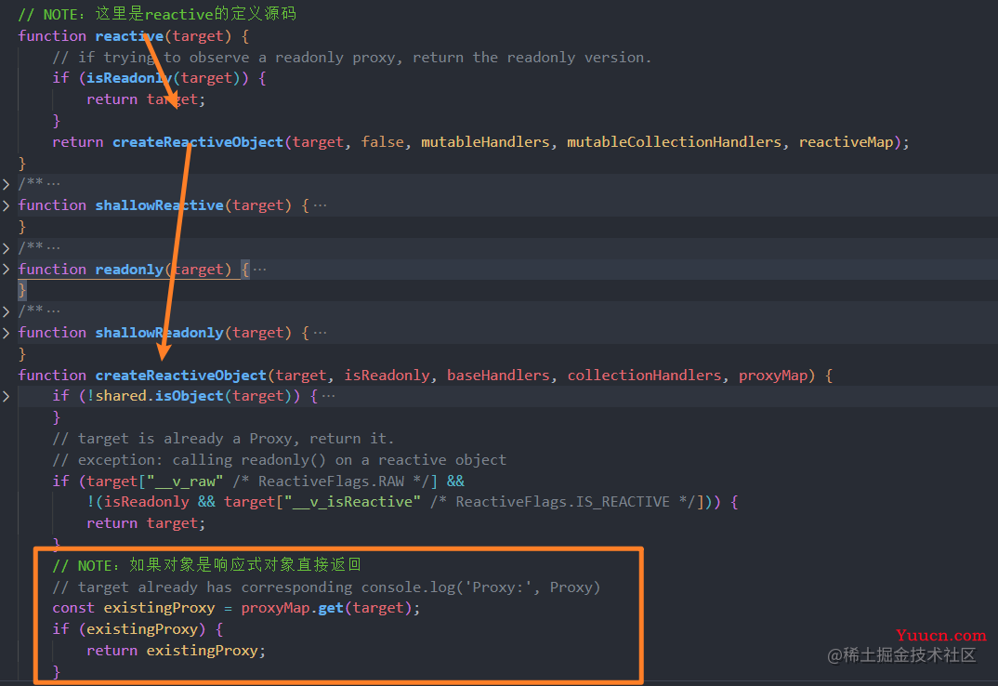Click return existingProxy line
Image resolution: width=998 pixels, height=686 pixels.
click(x=176, y=651)
